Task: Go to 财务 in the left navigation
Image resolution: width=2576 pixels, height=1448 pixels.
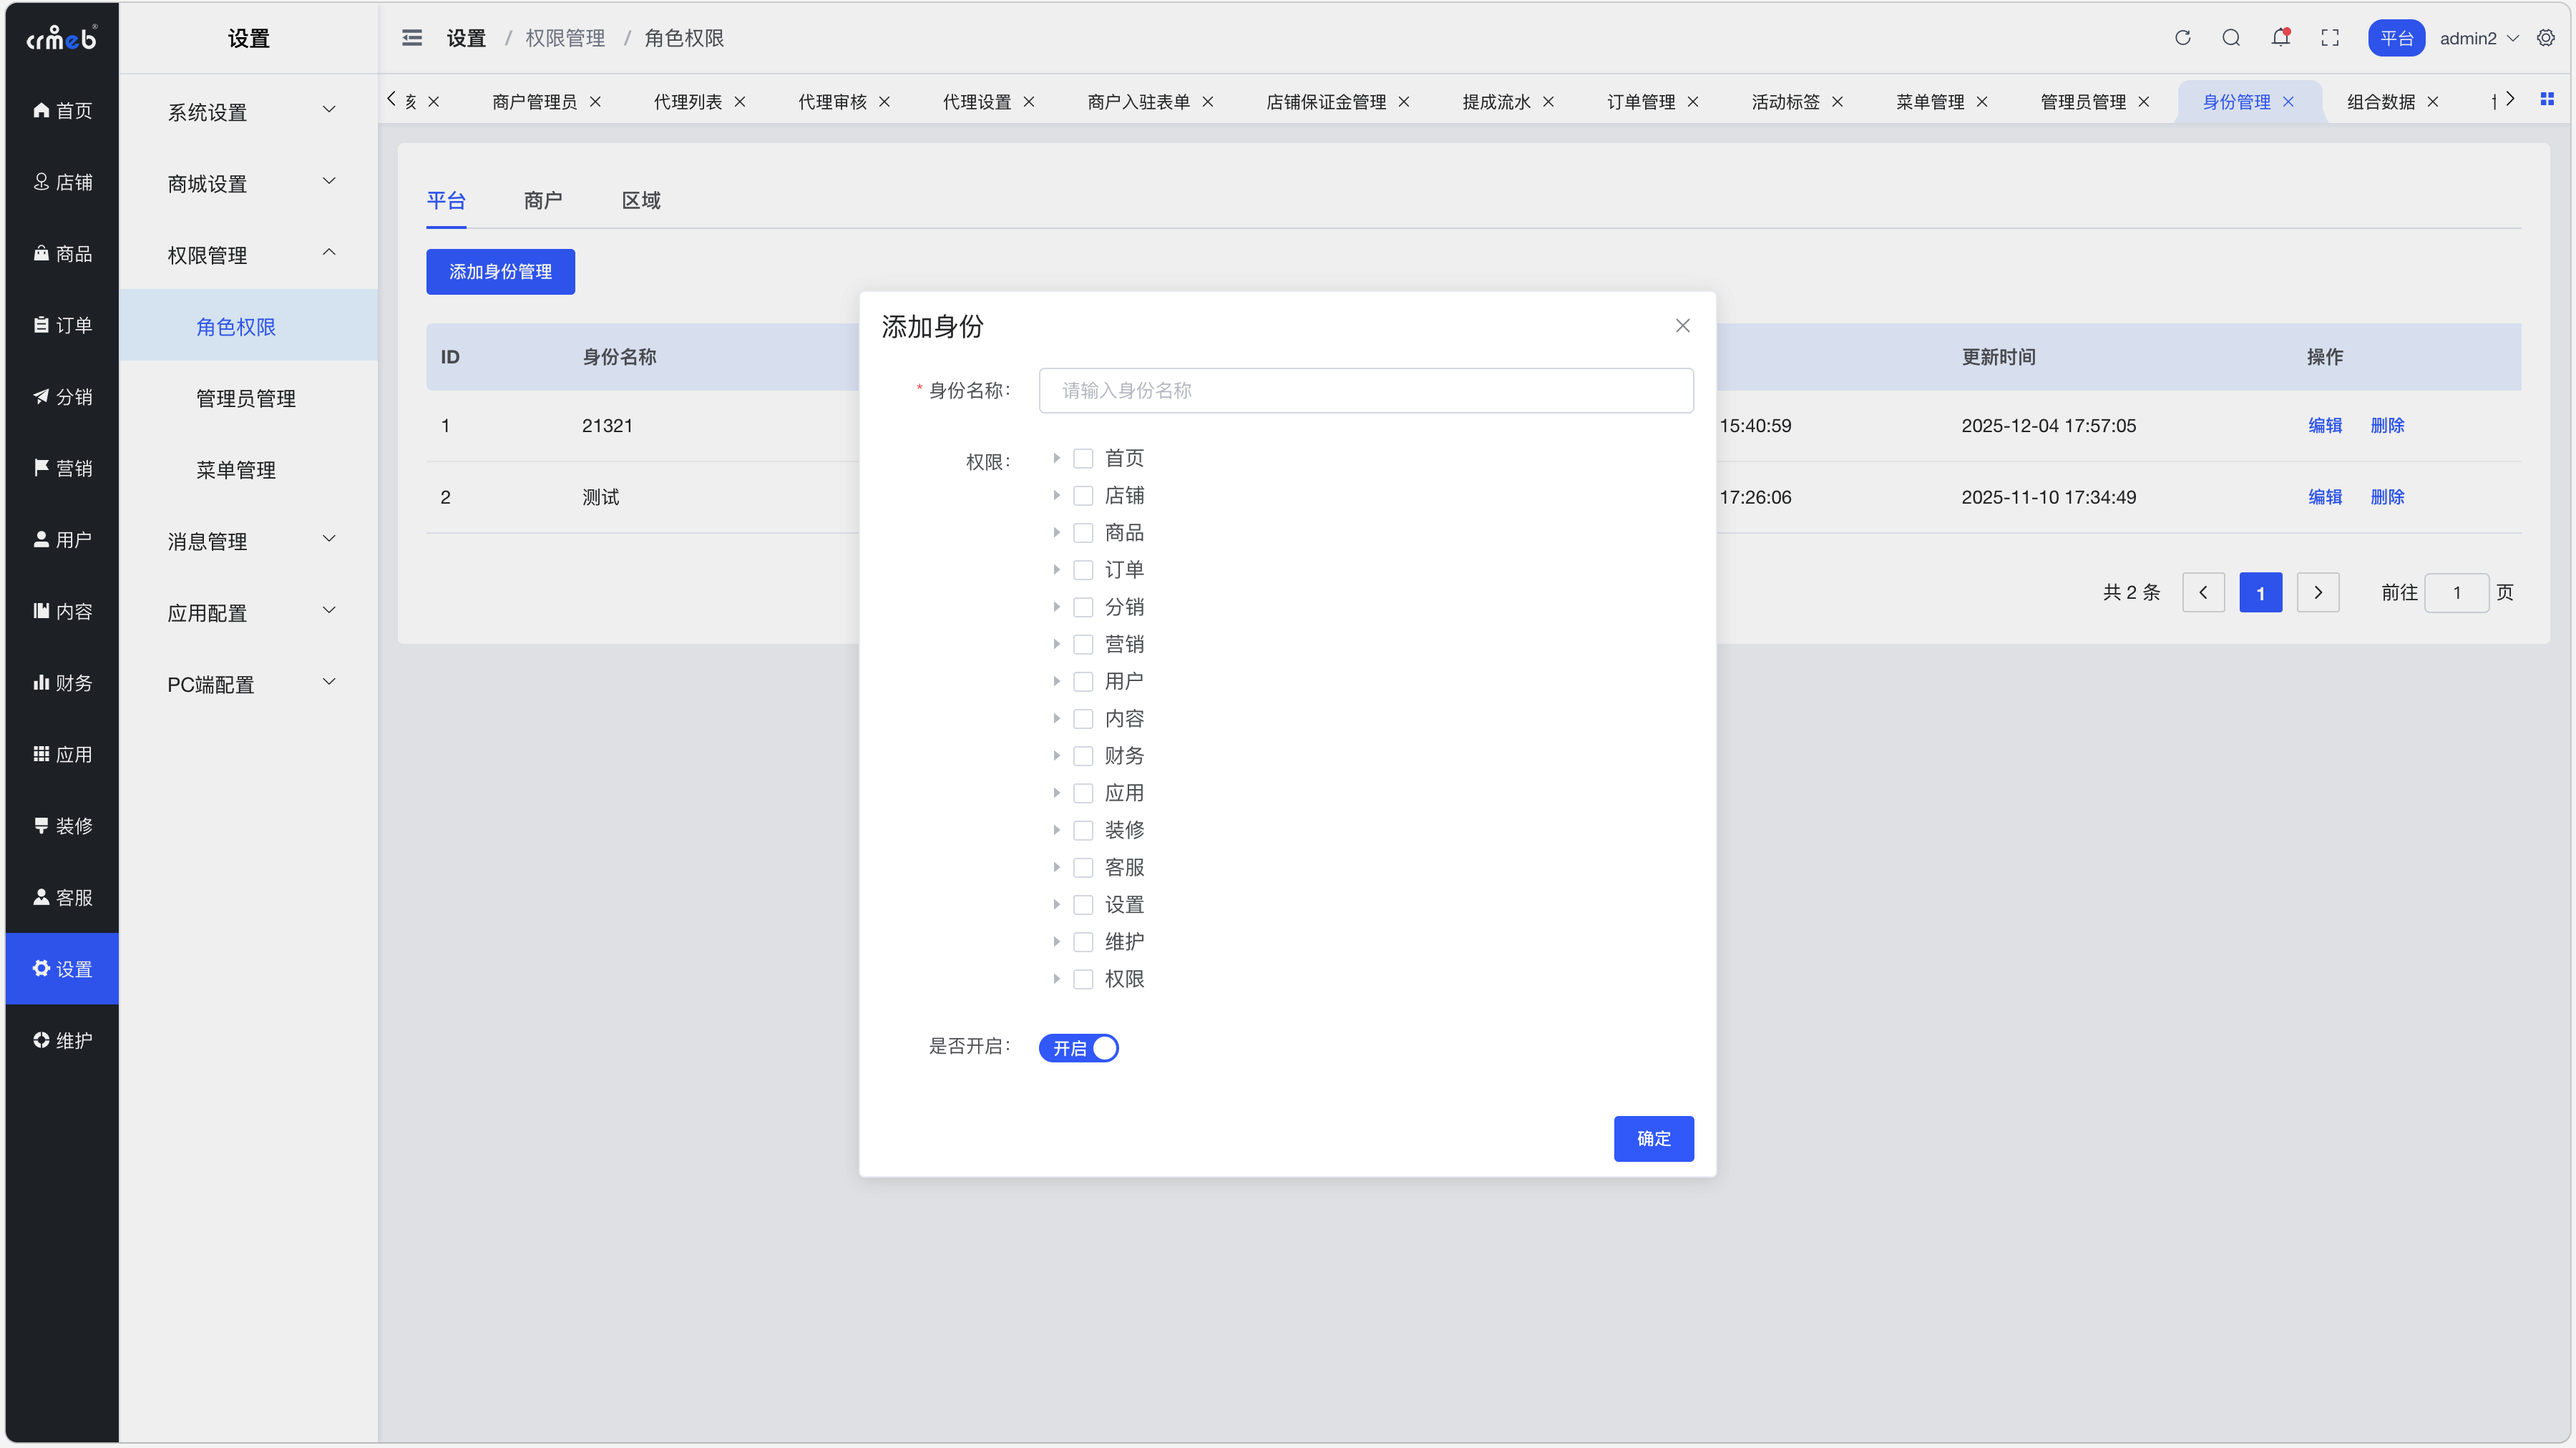Action: 62,683
